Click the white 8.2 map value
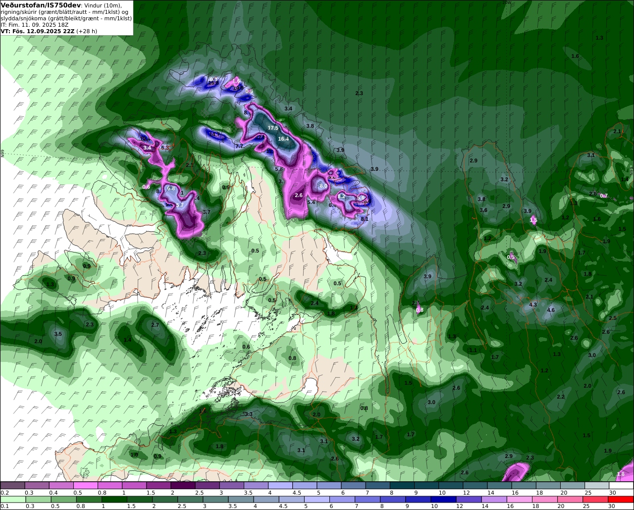 (341, 197)
